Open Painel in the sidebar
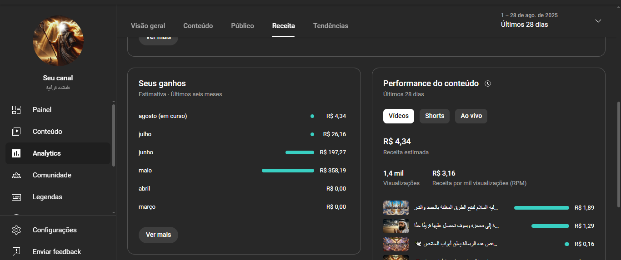 point(58,109)
